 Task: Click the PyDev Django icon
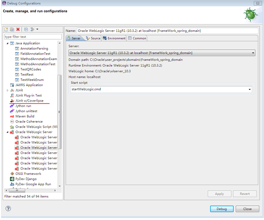pyautogui.click(x=12, y=179)
